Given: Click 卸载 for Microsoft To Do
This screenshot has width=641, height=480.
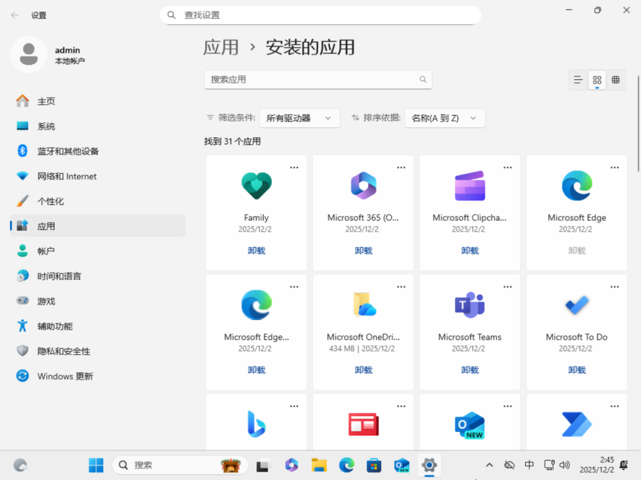Looking at the screenshot, I should pyautogui.click(x=577, y=370).
